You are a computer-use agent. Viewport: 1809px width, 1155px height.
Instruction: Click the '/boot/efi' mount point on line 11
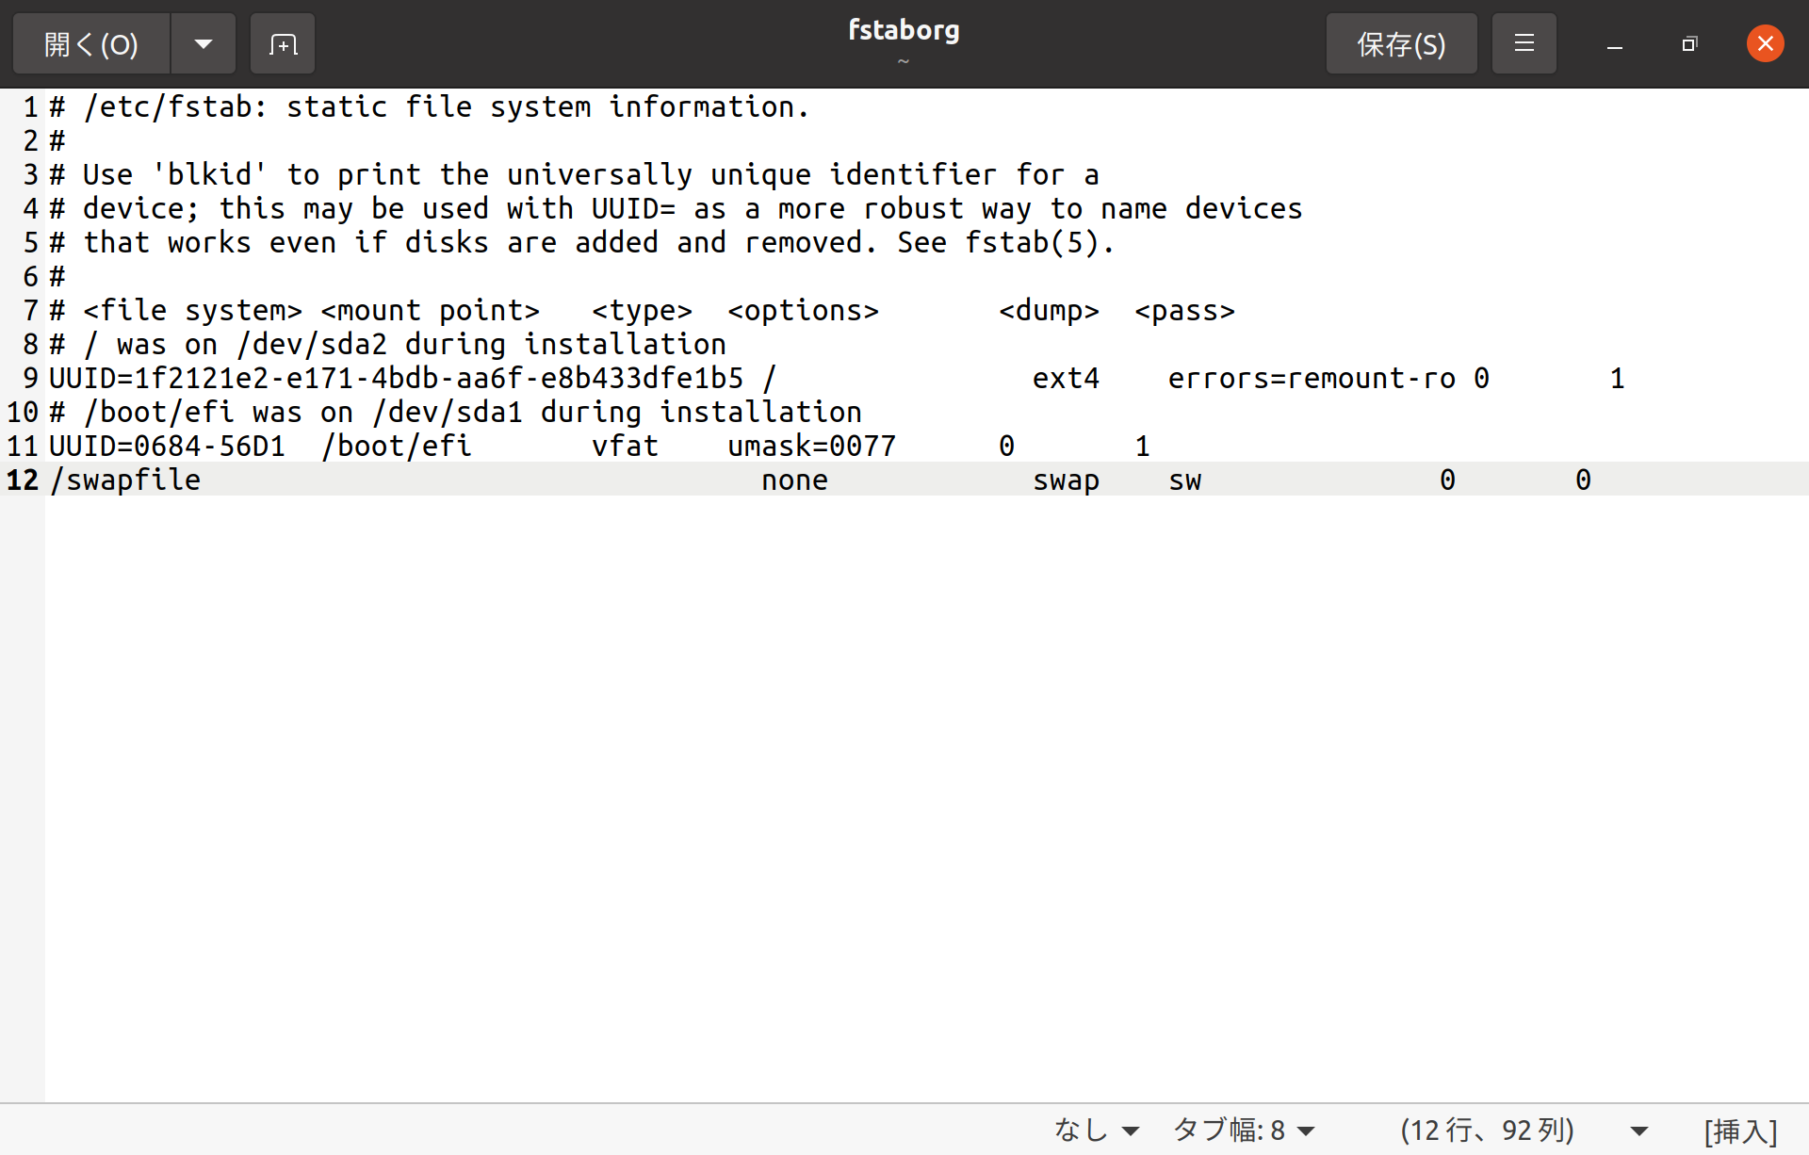coord(397,446)
